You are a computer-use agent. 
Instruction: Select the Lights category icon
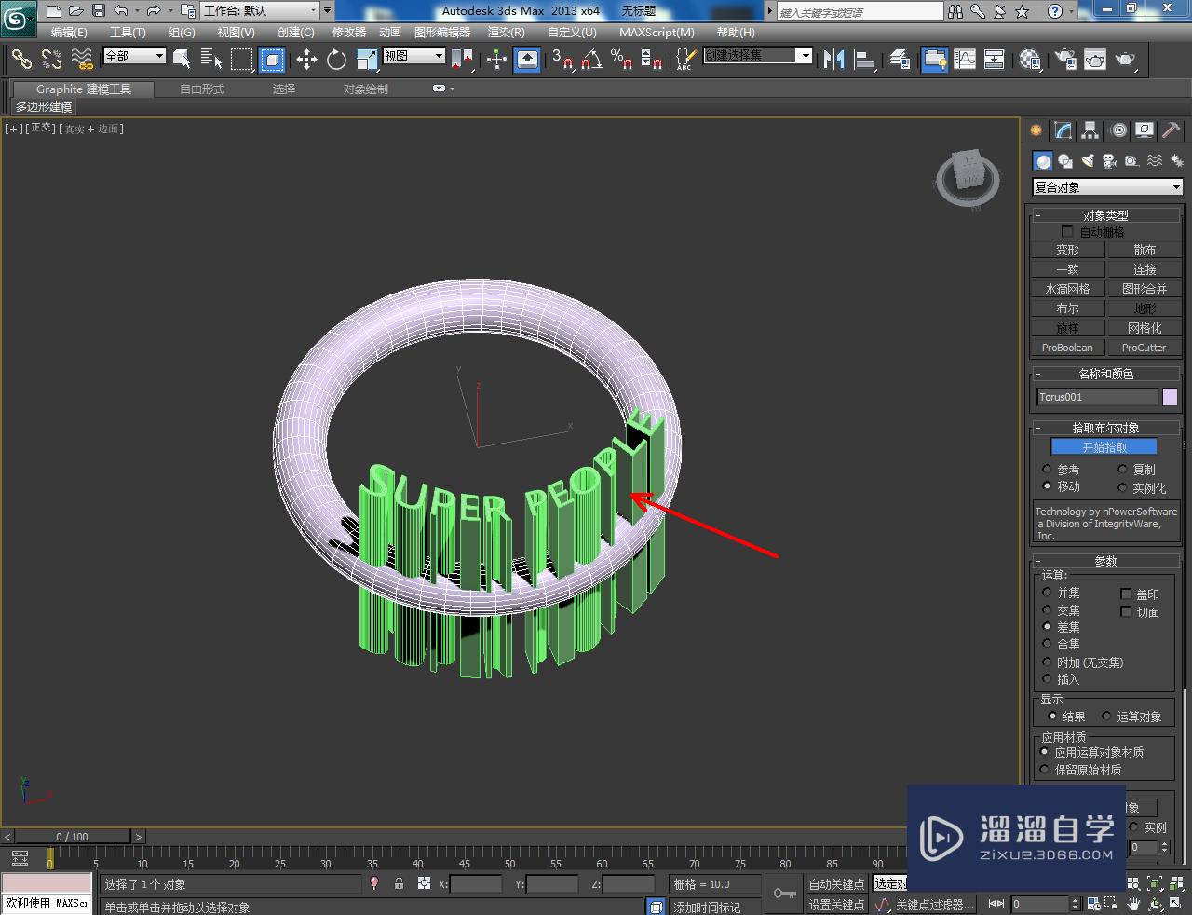(x=1088, y=160)
